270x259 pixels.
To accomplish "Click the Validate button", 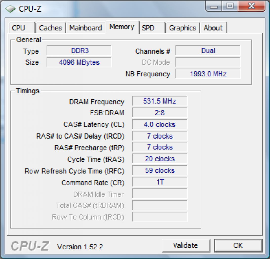I will (186, 245).
